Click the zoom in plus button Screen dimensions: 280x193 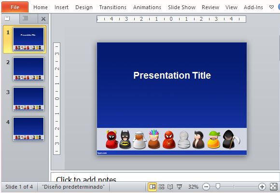[x=262, y=187]
